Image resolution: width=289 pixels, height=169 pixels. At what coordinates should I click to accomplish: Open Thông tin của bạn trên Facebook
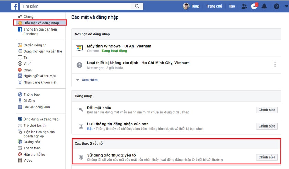pyautogui.click(x=40, y=32)
